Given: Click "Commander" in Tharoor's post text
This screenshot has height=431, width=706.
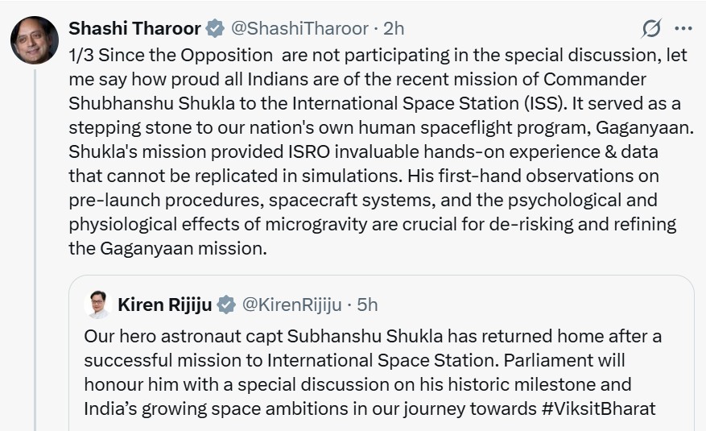Looking at the screenshot, I should coord(595,80).
